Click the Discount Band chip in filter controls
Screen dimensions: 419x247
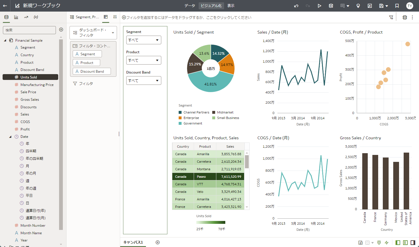pos(92,71)
